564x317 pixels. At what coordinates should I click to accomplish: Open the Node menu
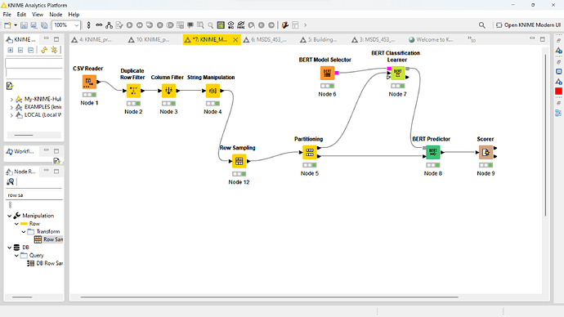coord(56,15)
